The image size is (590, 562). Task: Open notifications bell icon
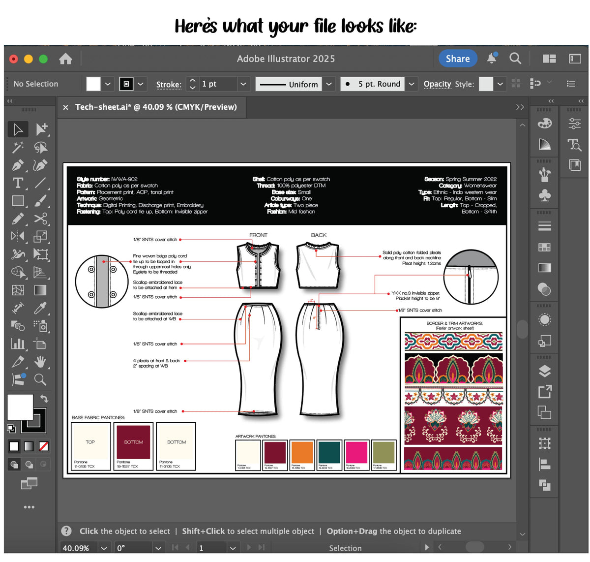492,59
